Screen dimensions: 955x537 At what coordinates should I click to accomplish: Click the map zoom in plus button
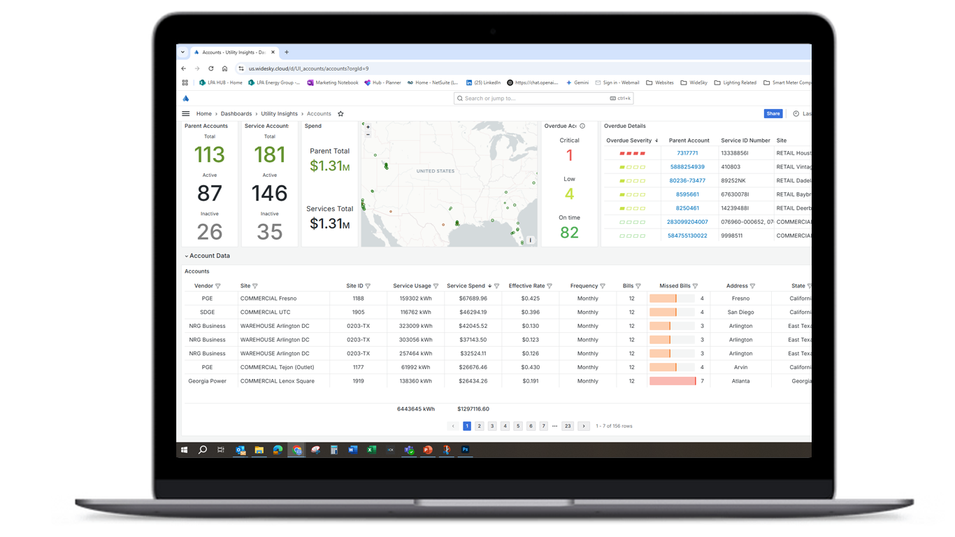point(368,127)
